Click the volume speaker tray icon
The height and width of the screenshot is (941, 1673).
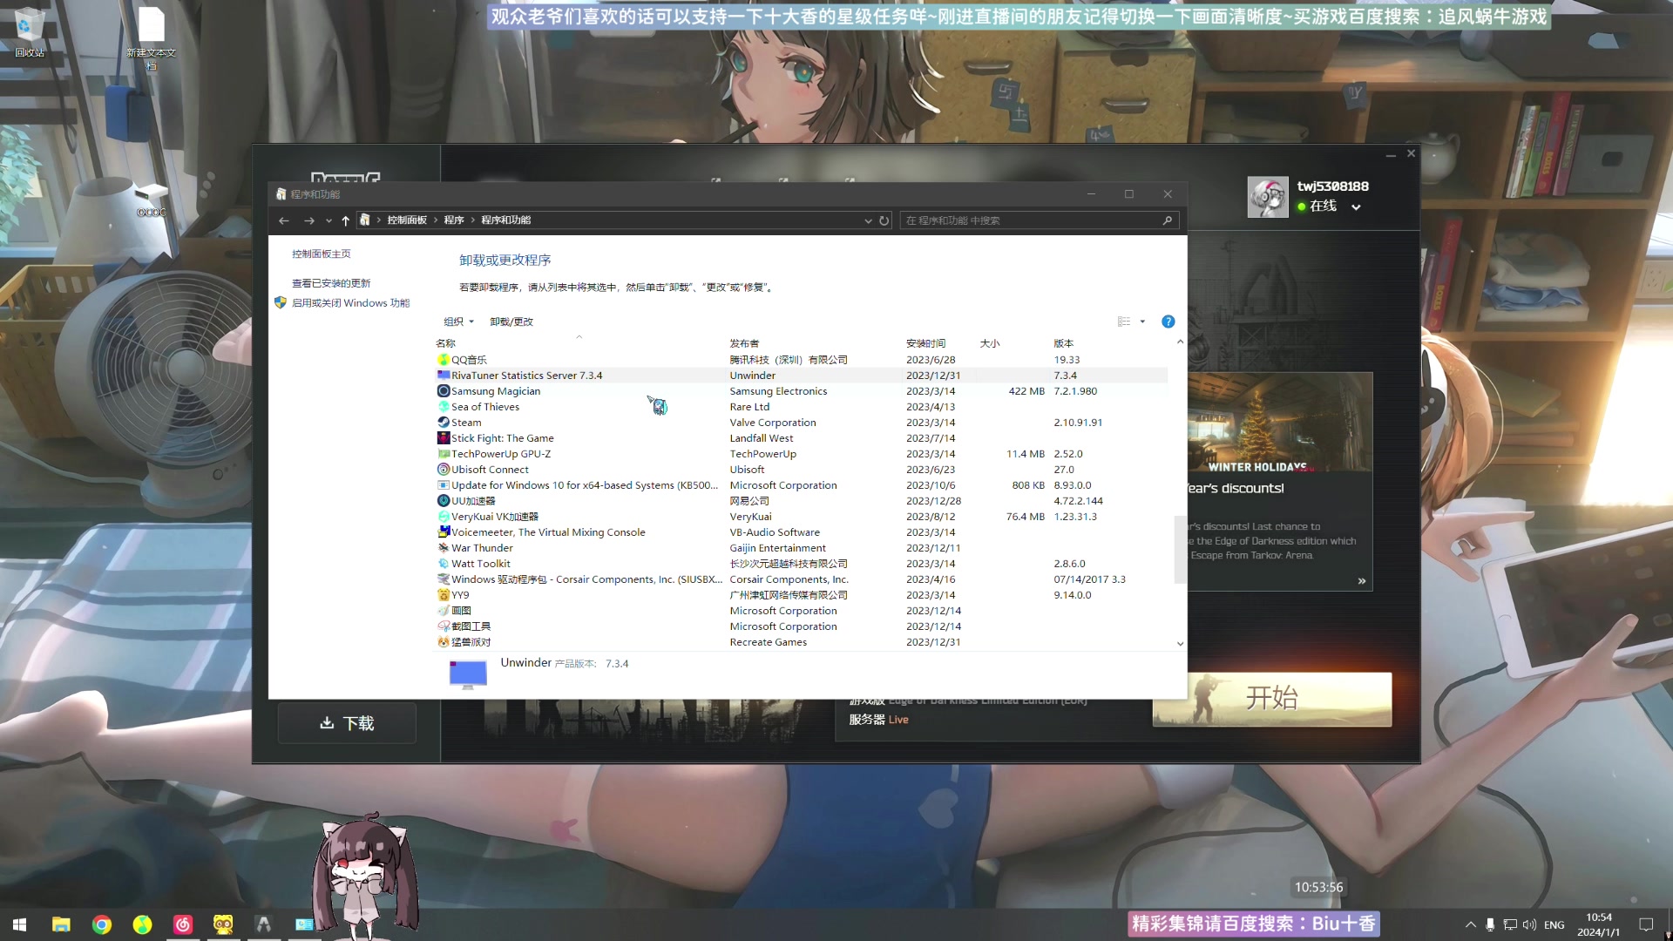(1529, 924)
